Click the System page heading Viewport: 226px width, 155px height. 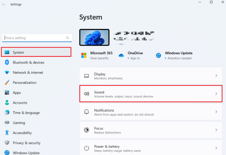91,17
